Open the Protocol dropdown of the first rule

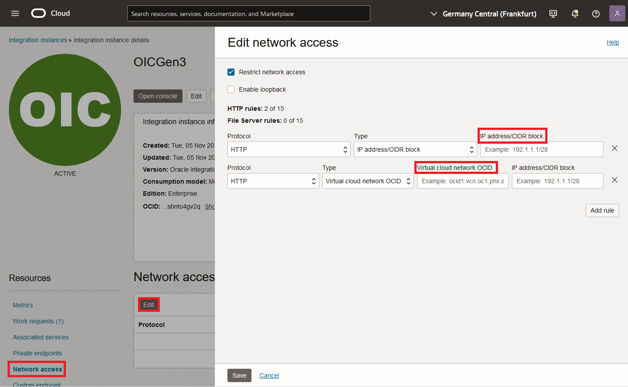289,149
